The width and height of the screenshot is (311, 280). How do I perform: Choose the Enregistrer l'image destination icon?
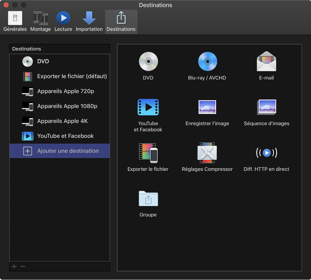(x=207, y=107)
